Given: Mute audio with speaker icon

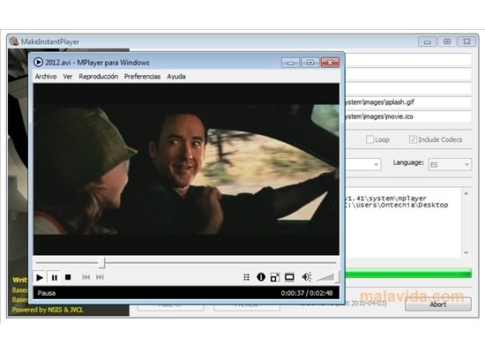Looking at the screenshot, I should [x=307, y=277].
